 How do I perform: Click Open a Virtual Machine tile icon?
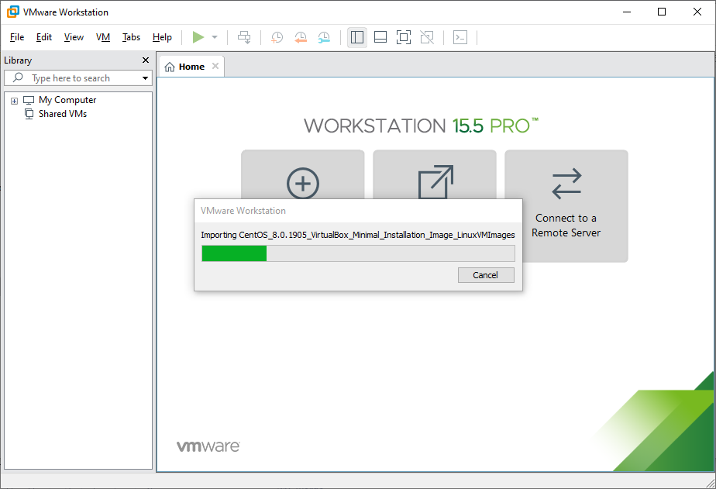[x=435, y=181]
